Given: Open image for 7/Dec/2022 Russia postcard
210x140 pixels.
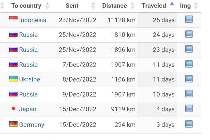Looking at the screenshot, I should (189, 64).
